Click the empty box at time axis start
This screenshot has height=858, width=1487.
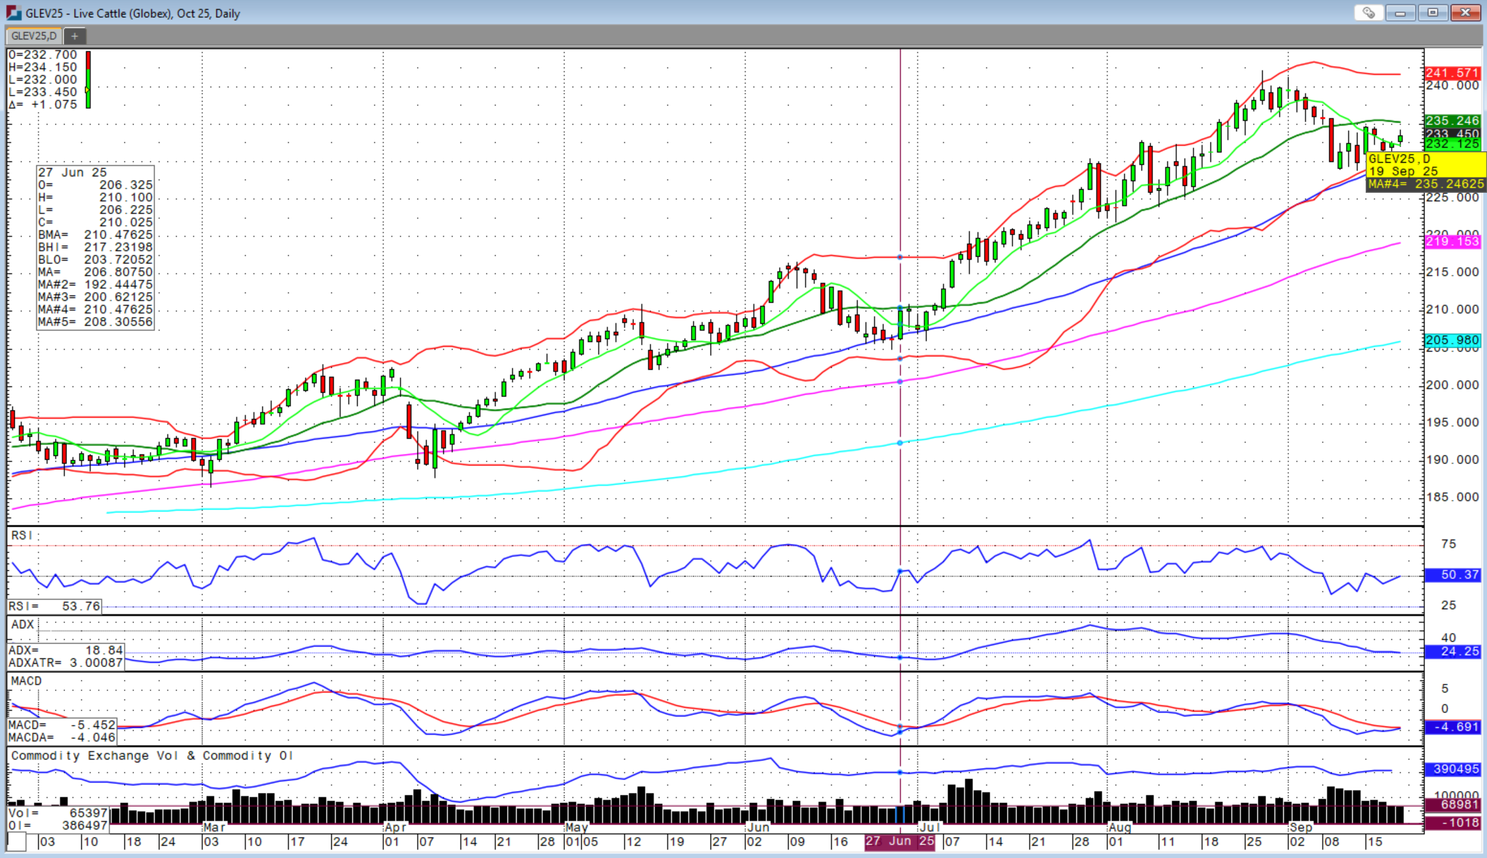click(17, 841)
